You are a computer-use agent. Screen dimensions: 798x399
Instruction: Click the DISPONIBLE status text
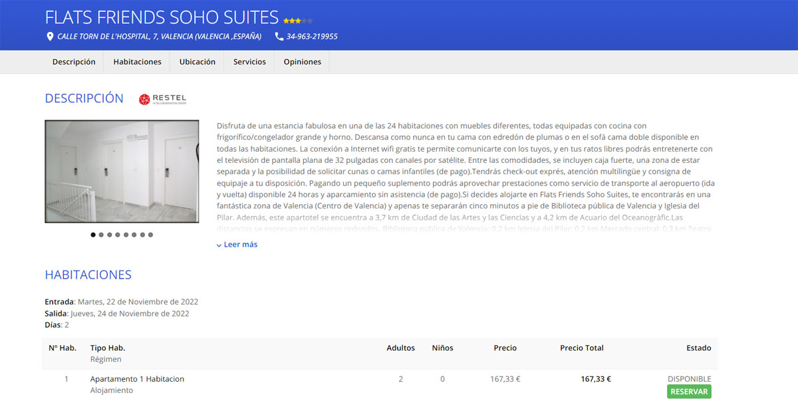(x=690, y=379)
